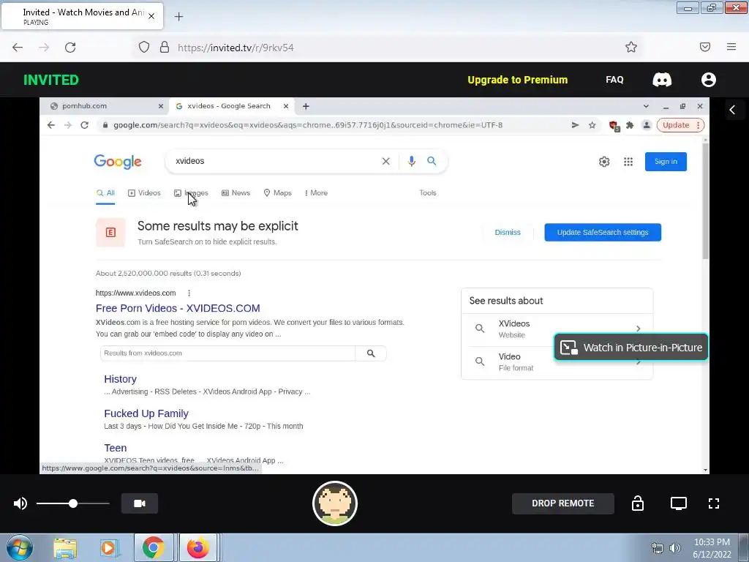
Task: Open Windows Explorer from the taskbar
Action: tap(65, 547)
